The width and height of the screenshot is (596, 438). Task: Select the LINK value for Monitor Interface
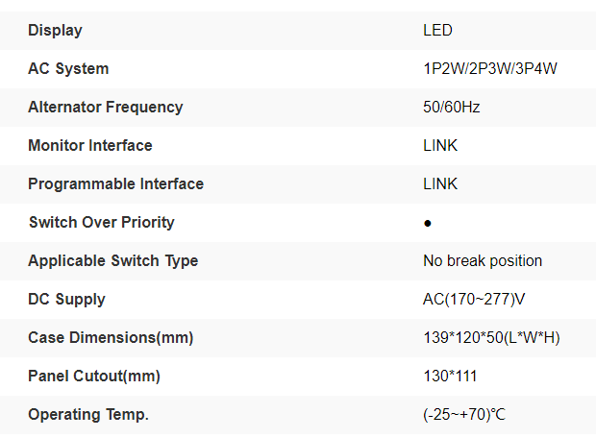click(x=440, y=146)
